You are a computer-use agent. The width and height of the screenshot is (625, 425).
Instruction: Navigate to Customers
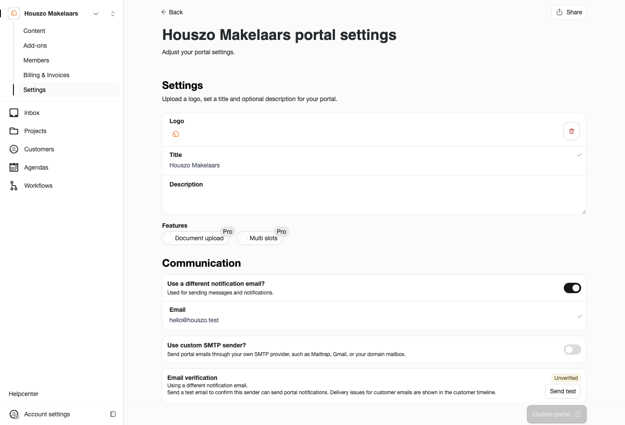click(x=39, y=149)
